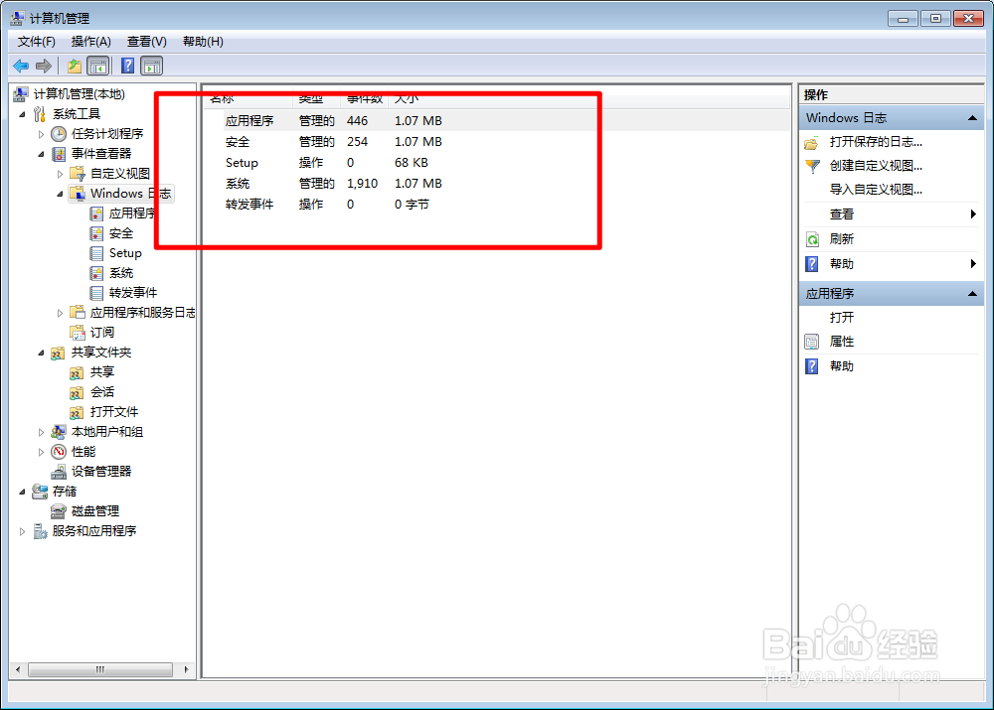Select the 自定义视图 folder icon
Screen dimensions: 994x710
[78, 174]
